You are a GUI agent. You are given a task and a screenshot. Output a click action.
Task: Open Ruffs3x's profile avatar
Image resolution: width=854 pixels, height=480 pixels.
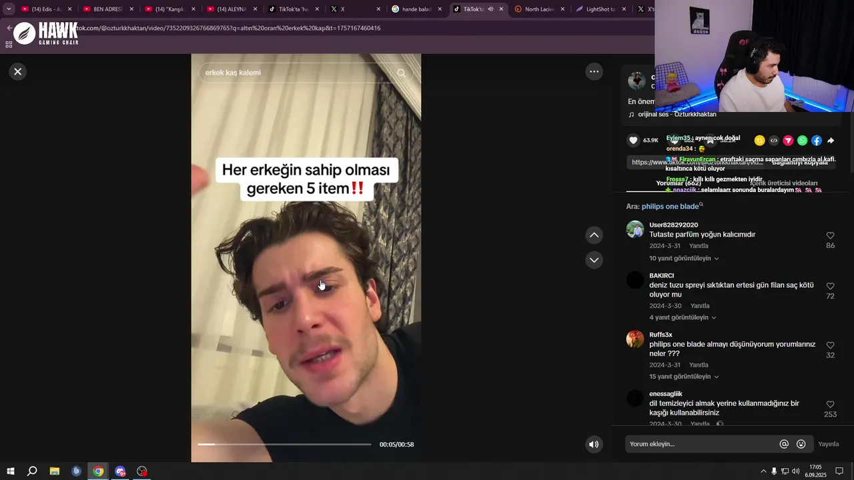(635, 339)
